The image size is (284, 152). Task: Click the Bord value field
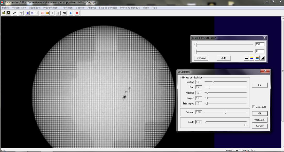(x=199, y=122)
